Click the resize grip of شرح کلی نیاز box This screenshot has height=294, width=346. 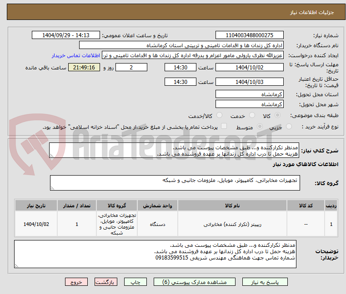tap(51, 156)
